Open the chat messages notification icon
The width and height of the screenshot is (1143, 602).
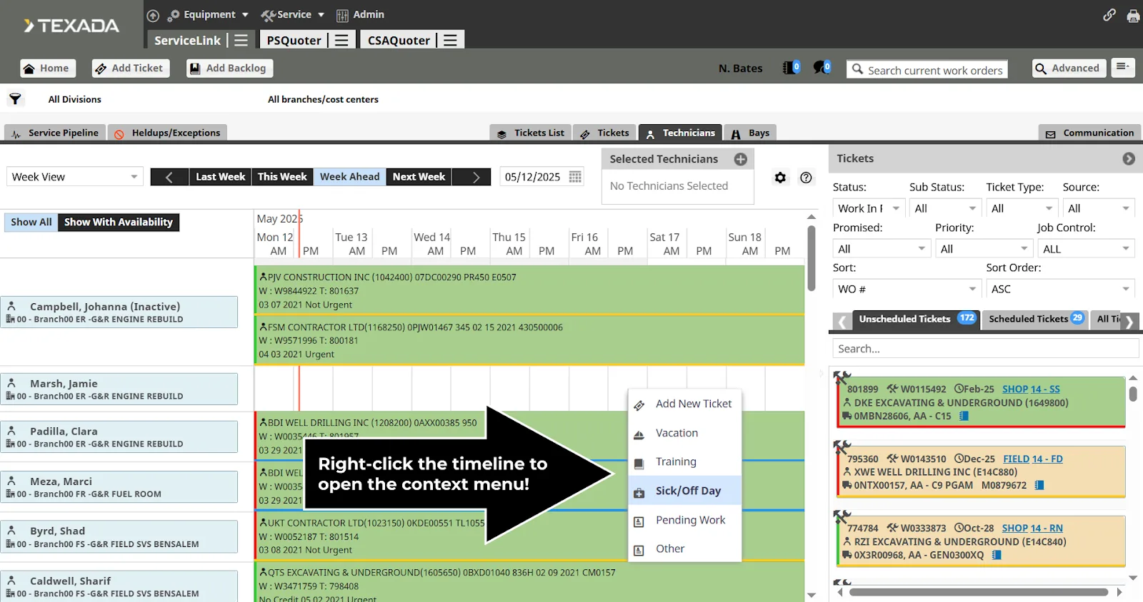coord(821,68)
